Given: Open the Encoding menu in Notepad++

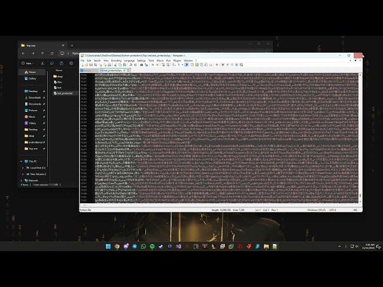Looking at the screenshot, I should [x=116, y=60].
